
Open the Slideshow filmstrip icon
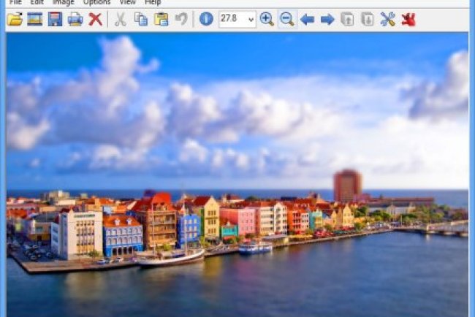click(35, 20)
